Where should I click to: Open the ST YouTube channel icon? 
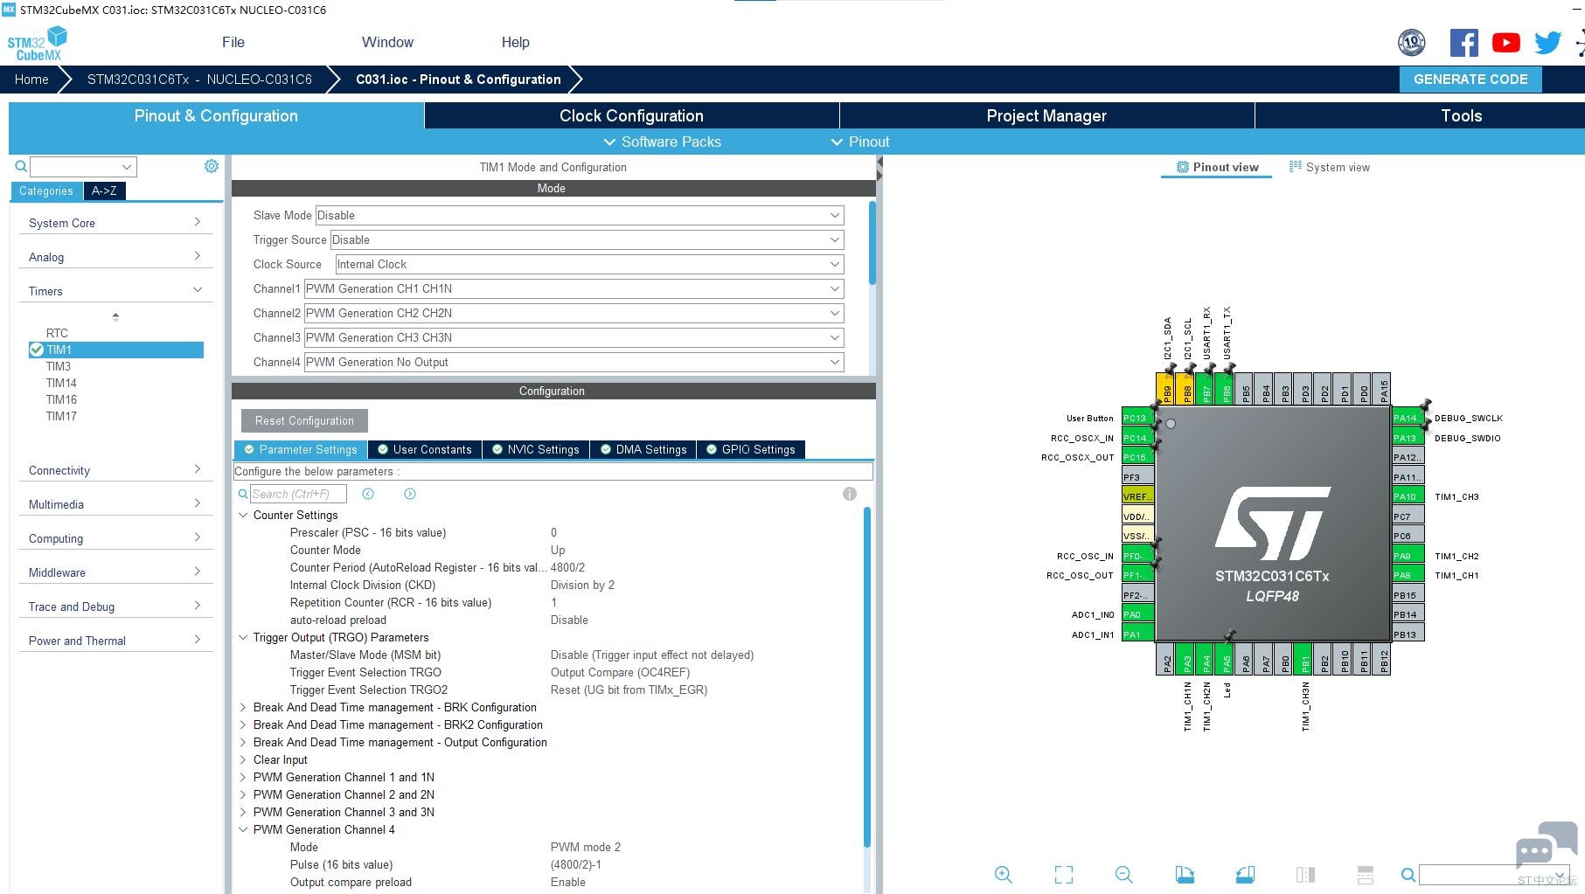[x=1506, y=43]
